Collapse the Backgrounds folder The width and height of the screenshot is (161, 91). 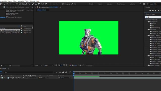tap(147, 22)
